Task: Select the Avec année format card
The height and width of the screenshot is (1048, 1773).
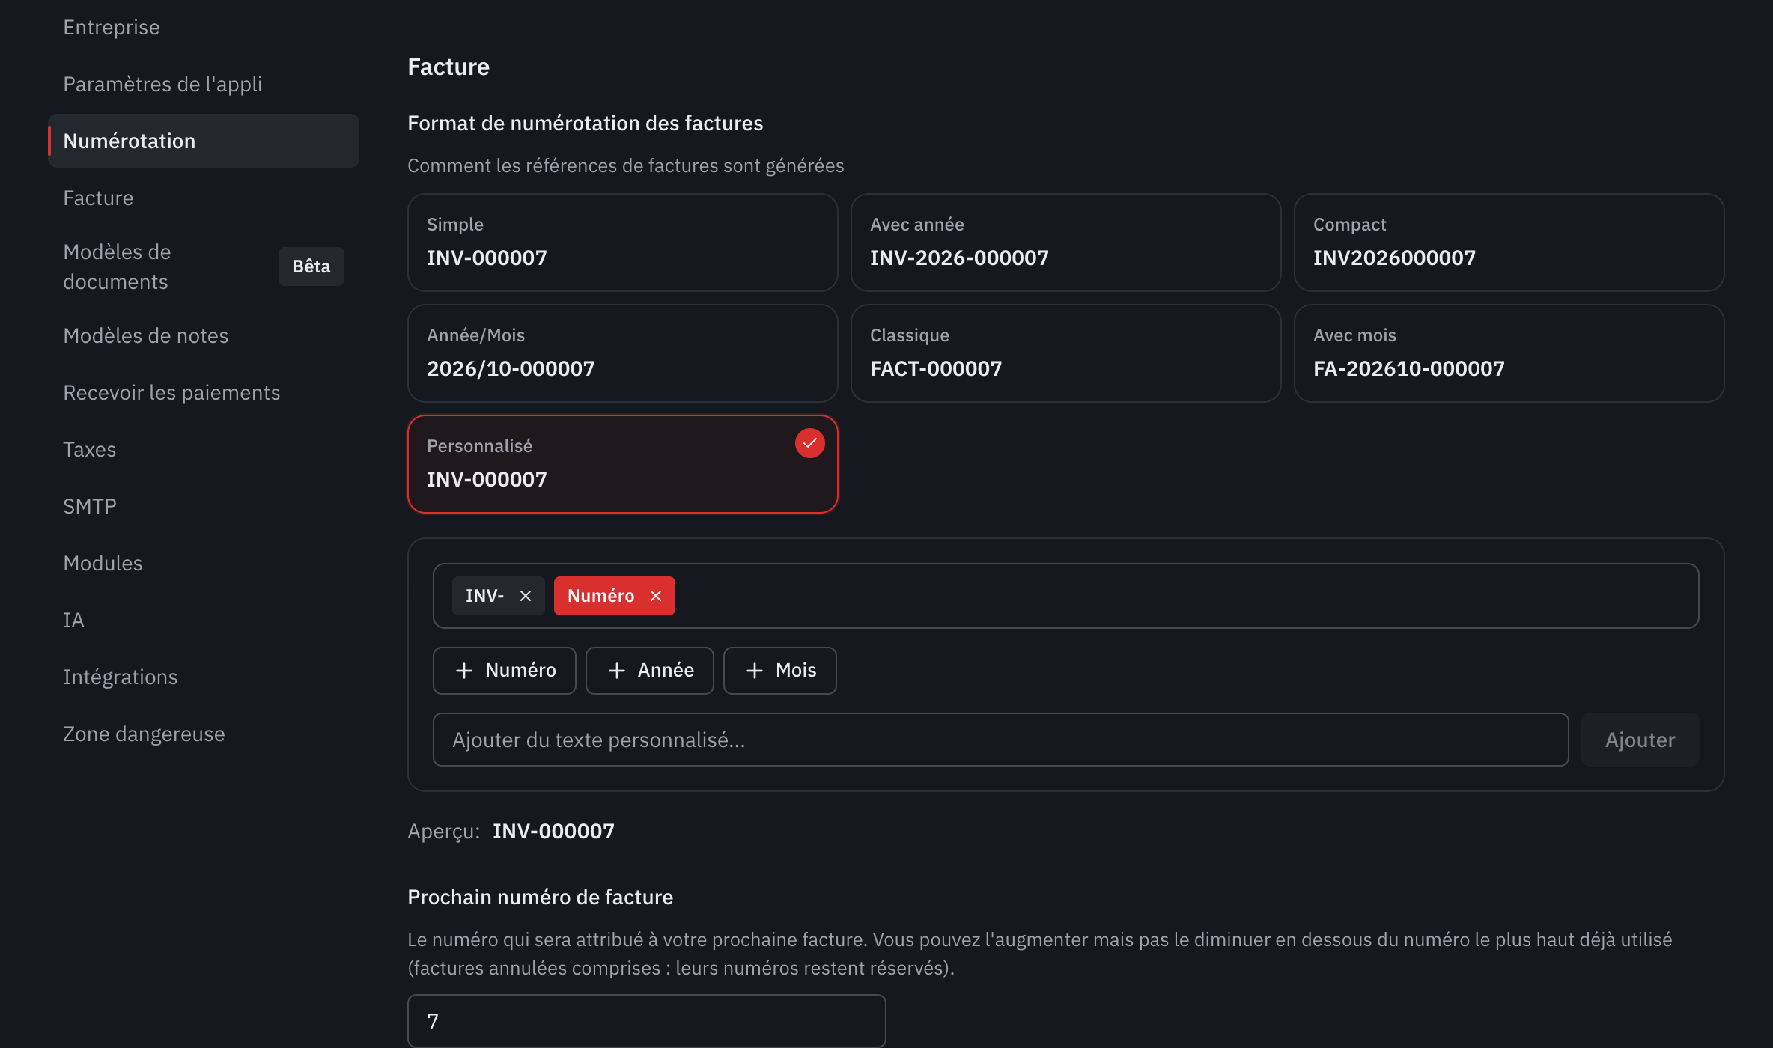Action: point(1066,243)
